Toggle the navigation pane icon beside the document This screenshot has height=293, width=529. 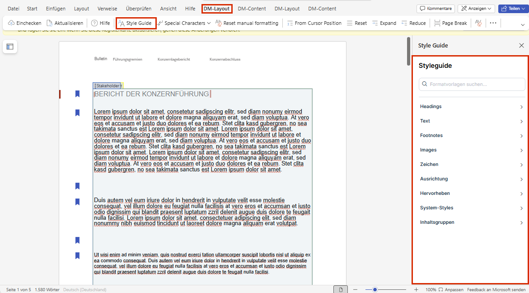coord(10,47)
